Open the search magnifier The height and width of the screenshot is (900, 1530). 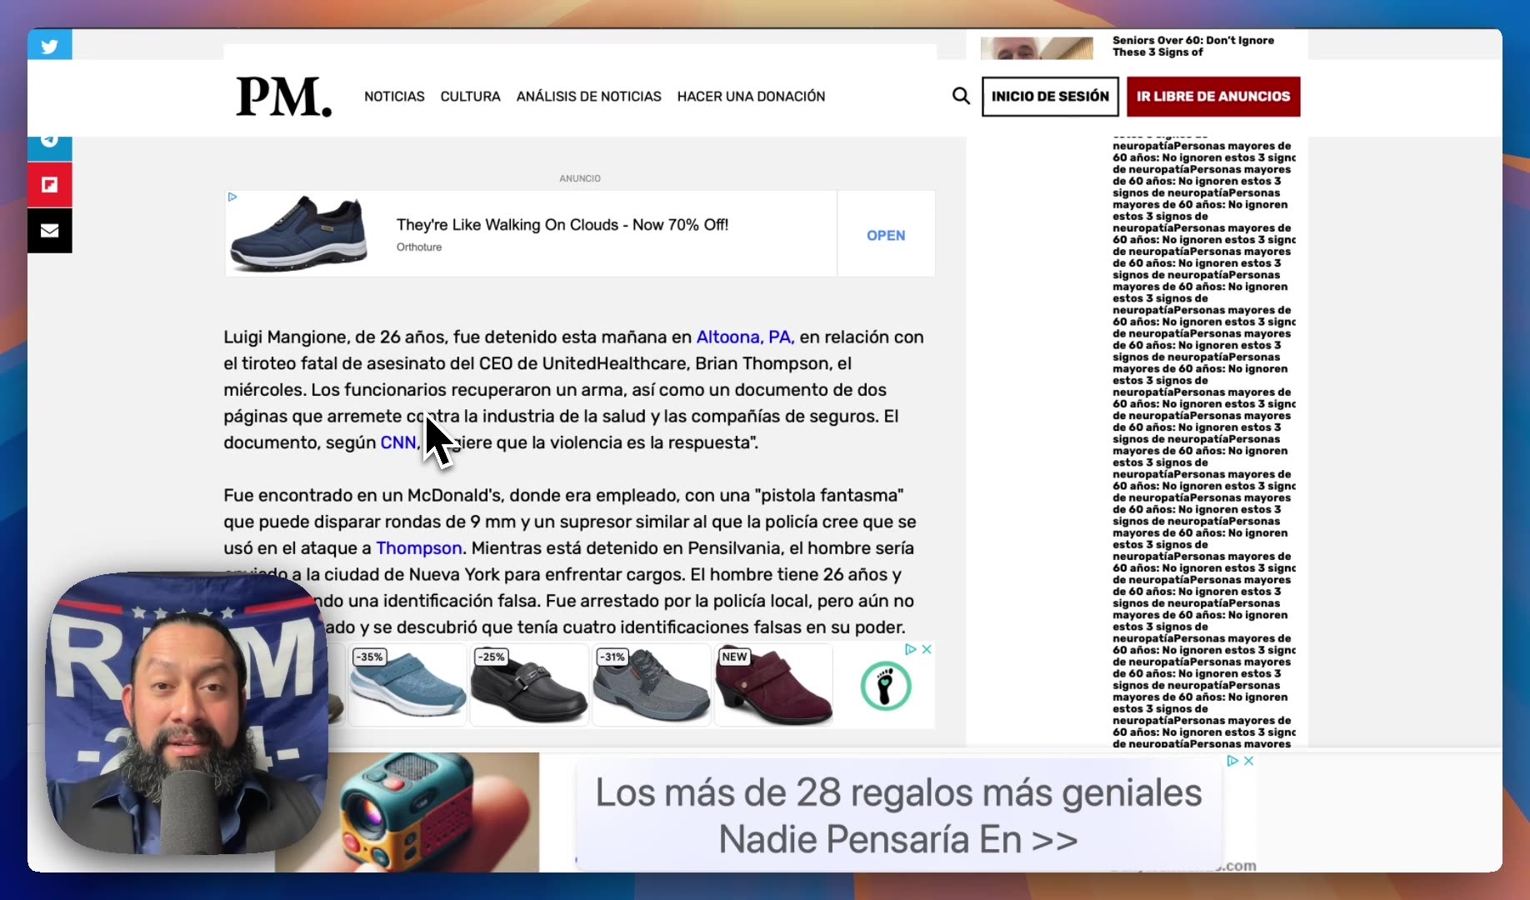pyautogui.click(x=960, y=96)
